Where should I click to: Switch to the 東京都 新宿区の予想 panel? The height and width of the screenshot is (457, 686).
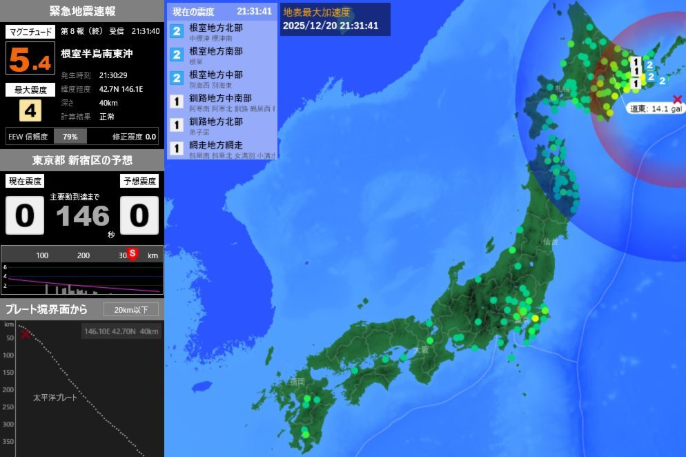click(x=81, y=160)
